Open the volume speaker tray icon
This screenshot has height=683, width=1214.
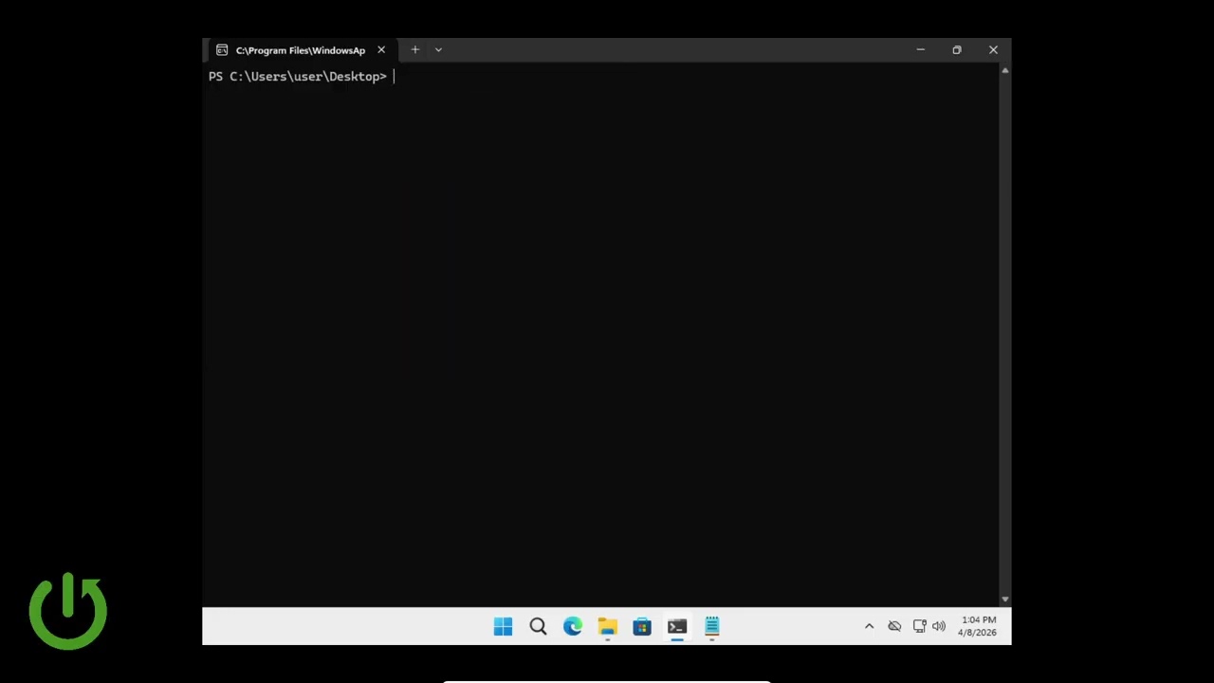coord(939,626)
